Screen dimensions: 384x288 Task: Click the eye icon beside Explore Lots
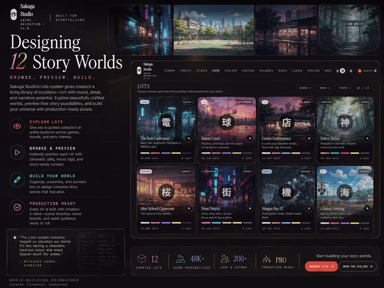pos(17,126)
